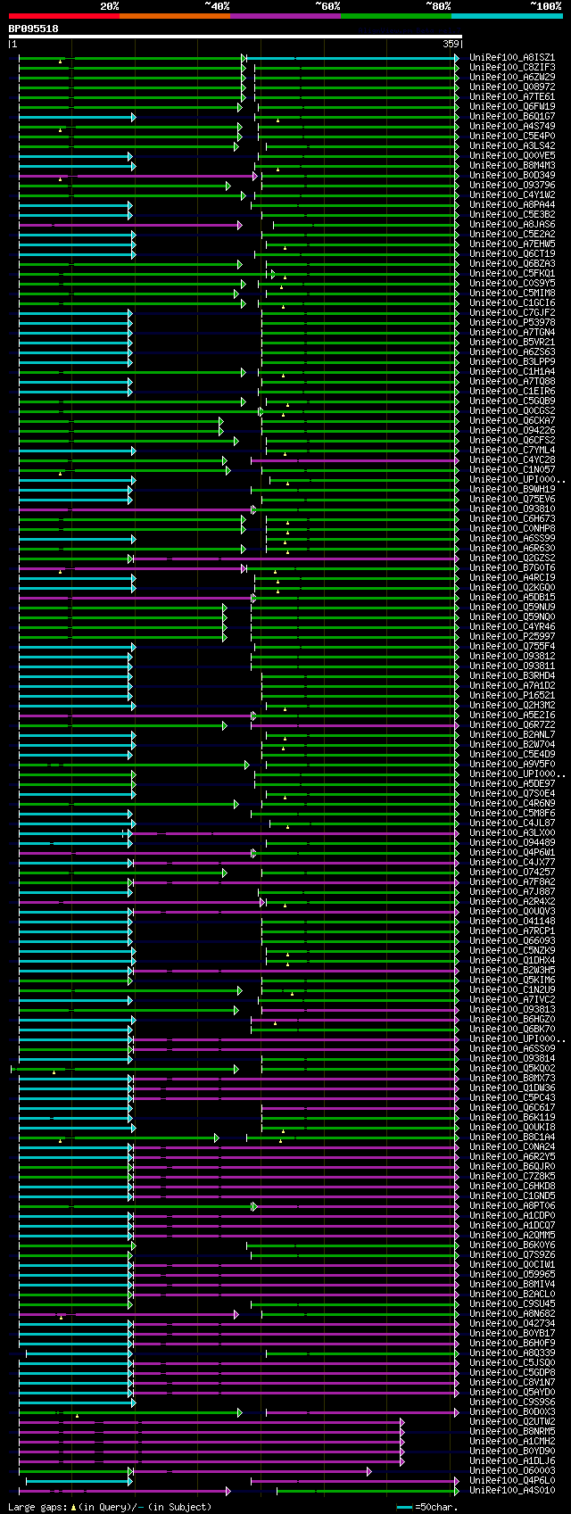Open UniRef100_Q6CKA7 entry
Screen dimensions: 571x1514
click(x=512, y=420)
